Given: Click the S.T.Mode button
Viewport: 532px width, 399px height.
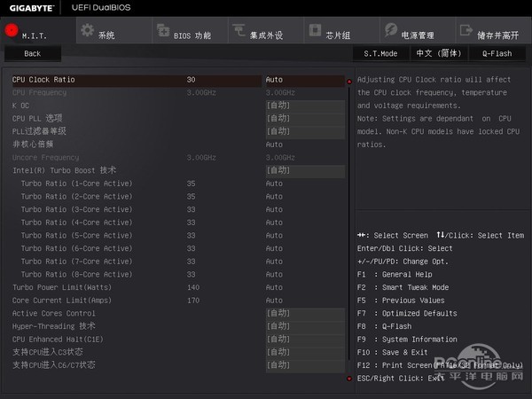Looking at the screenshot, I should (x=380, y=53).
